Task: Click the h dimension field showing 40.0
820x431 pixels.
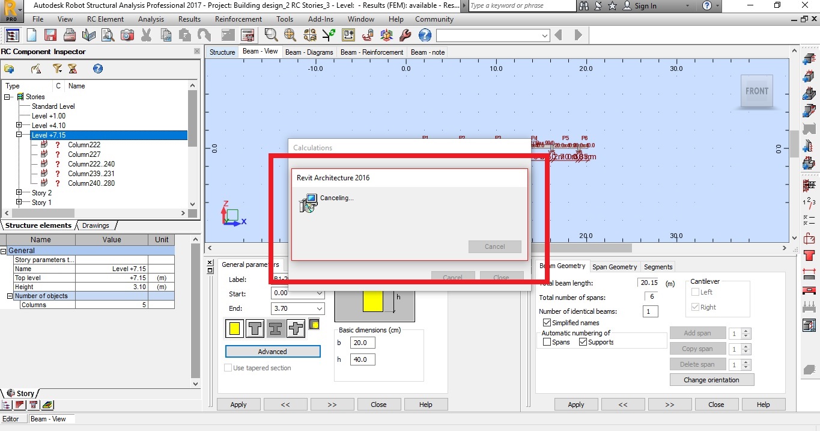Action: (362, 359)
